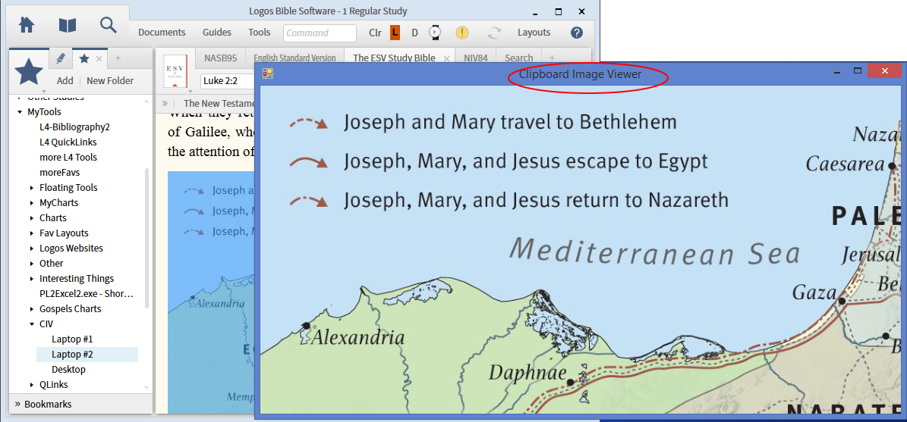Screen dimensions: 907x422
Task: Switch to the pencil notes tab
Action: [61, 58]
